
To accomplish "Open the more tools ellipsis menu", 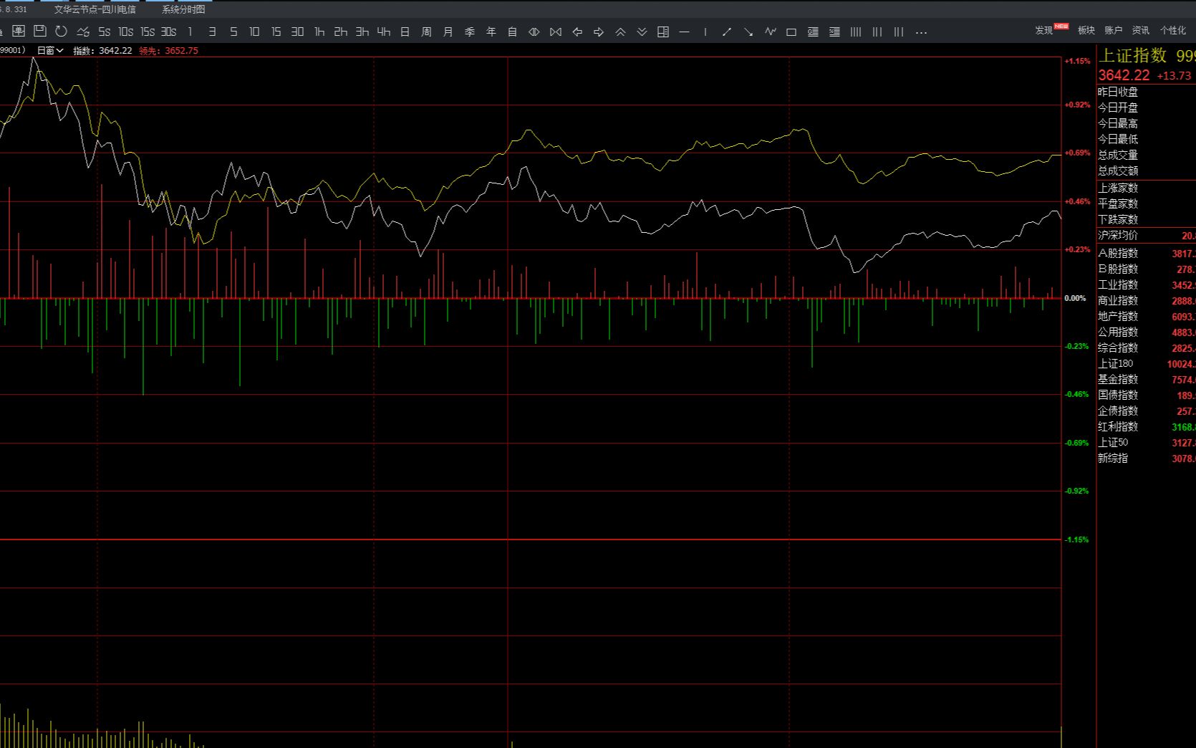I will click(x=921, y=32).
